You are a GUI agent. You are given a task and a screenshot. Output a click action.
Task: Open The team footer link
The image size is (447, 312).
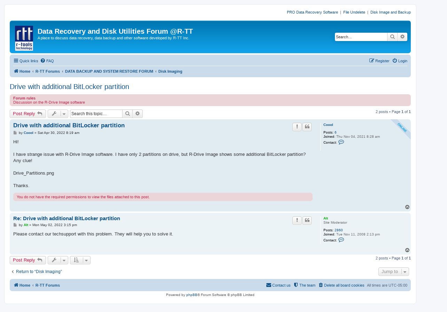coord(305,285)
